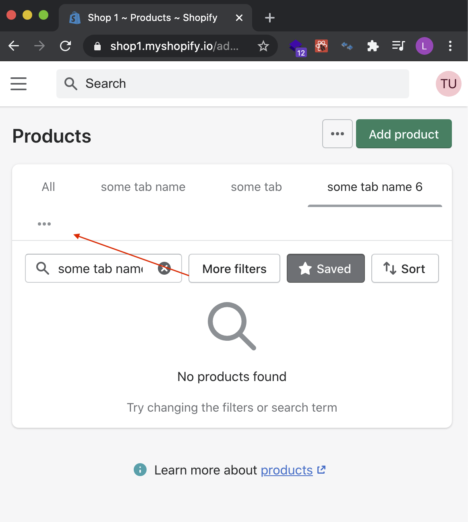Click the Saved star button
This screenshot has width=468, height=522.
tap(326, 268)
